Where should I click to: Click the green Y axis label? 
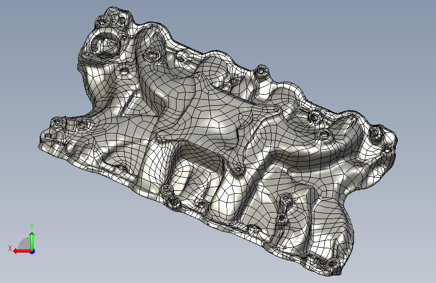[x=32, y=226]
